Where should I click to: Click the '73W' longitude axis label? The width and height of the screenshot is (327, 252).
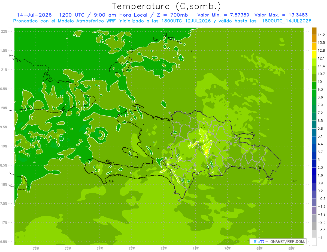[132, 248]
